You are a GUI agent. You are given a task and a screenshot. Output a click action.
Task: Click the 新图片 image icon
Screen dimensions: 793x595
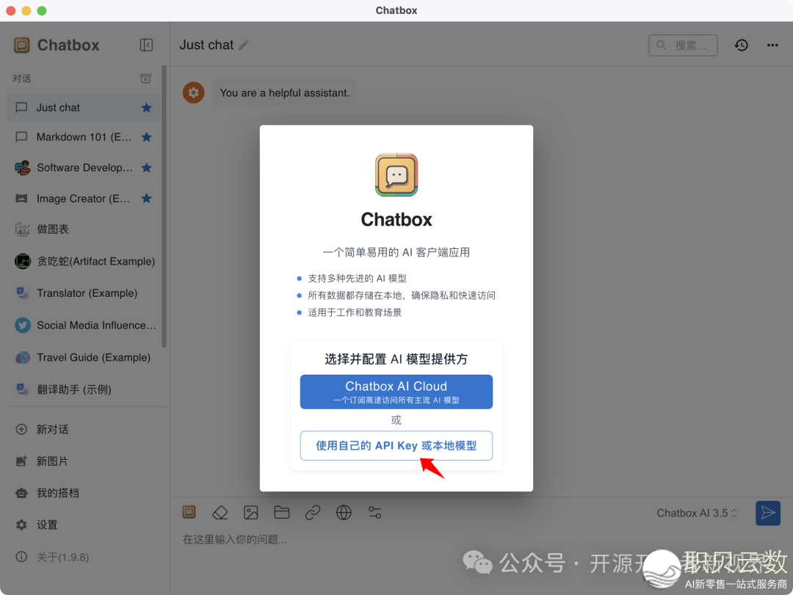pyautogui.click(x=22, y=461)
